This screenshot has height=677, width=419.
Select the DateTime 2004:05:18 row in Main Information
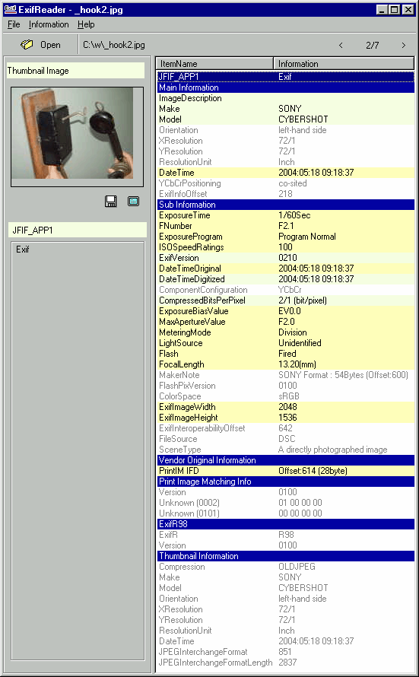point(286,172)
